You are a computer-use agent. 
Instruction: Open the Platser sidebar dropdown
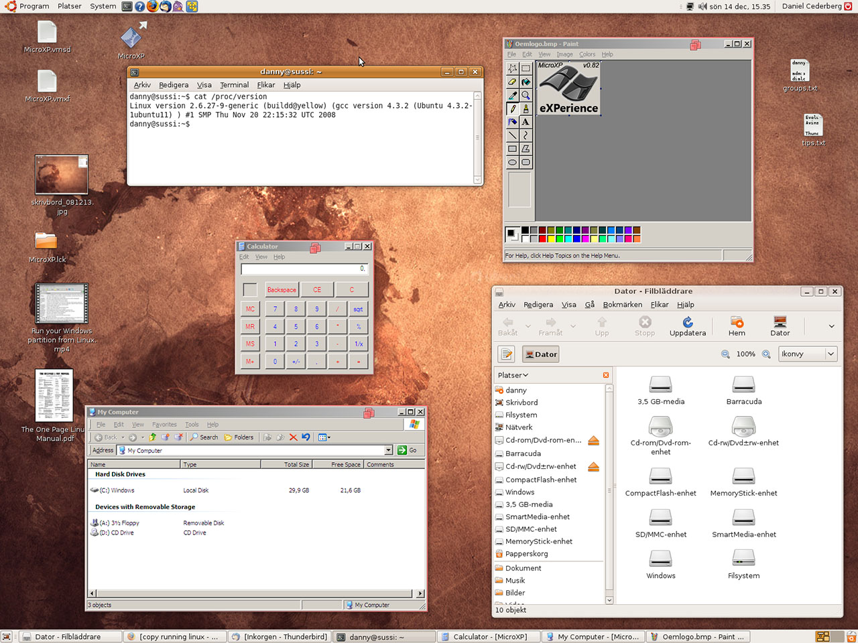point(513,375)
